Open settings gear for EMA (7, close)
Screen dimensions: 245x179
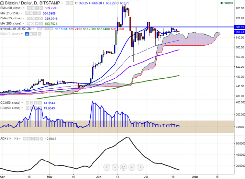[31, 34]
